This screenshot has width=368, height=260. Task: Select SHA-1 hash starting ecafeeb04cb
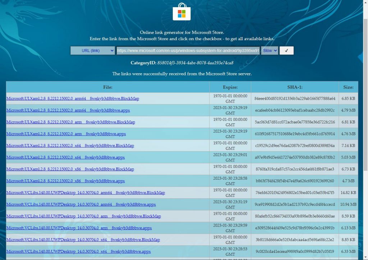click(295, 110)
